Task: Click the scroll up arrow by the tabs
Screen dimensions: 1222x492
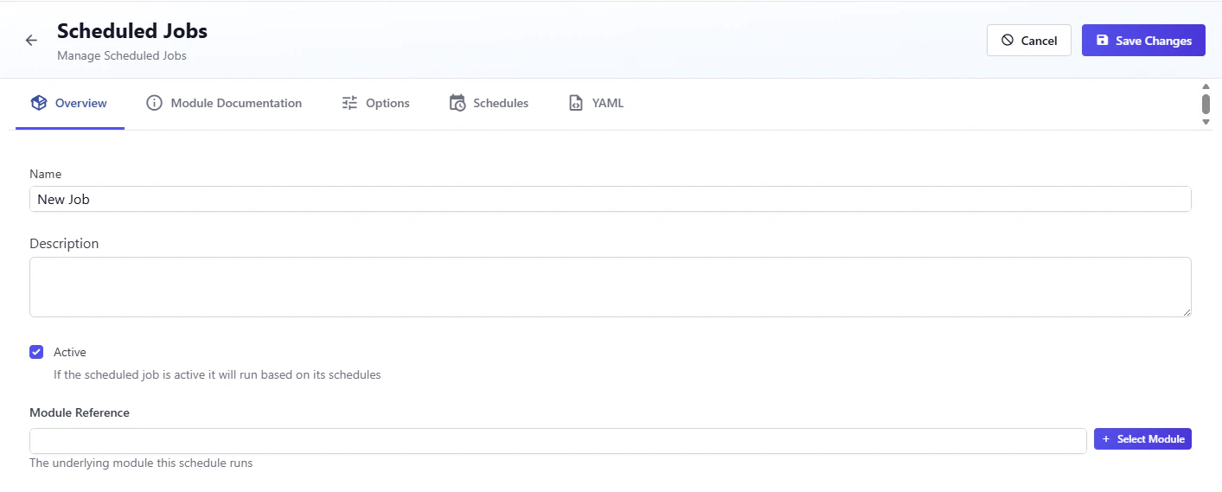Action: 1206,86
